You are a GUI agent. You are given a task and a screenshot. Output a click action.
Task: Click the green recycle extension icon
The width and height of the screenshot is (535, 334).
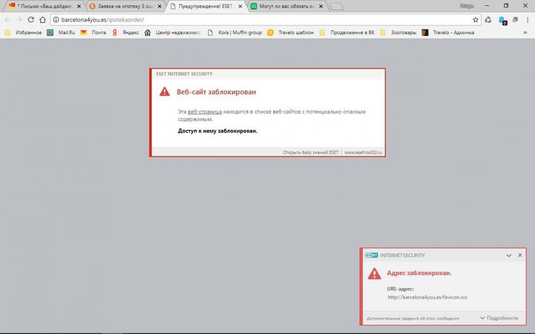click(488, 20)
